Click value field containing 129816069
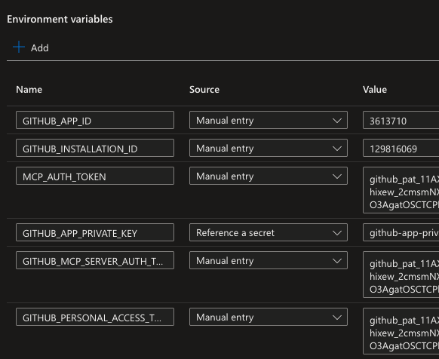439x359 pixels. point(401,148)
